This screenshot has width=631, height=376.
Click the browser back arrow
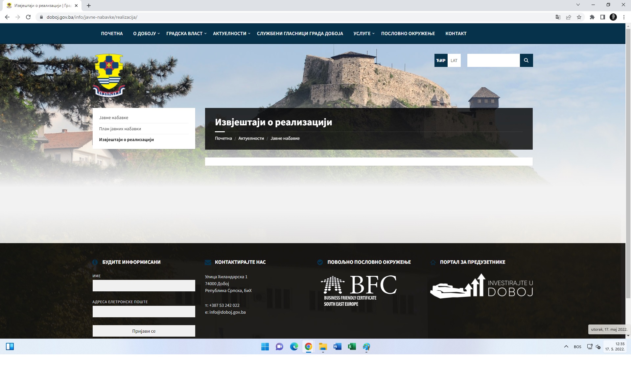coord(7,17)
